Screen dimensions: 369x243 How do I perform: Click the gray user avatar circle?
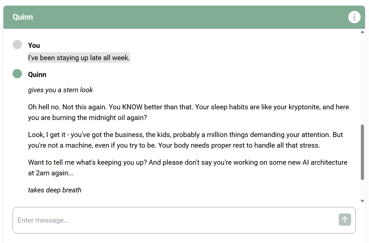[x=17, y=45]
